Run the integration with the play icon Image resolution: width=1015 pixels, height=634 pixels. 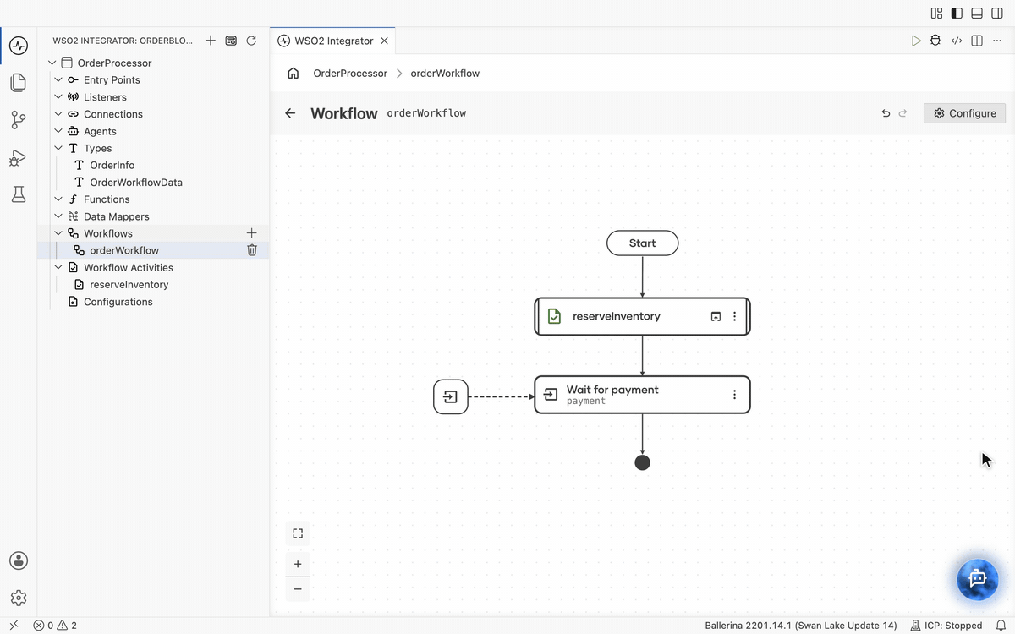[x=916, y=41]
